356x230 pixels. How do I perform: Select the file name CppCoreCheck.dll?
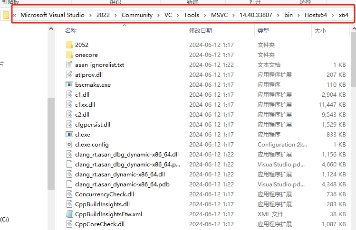tap(100, 224)
